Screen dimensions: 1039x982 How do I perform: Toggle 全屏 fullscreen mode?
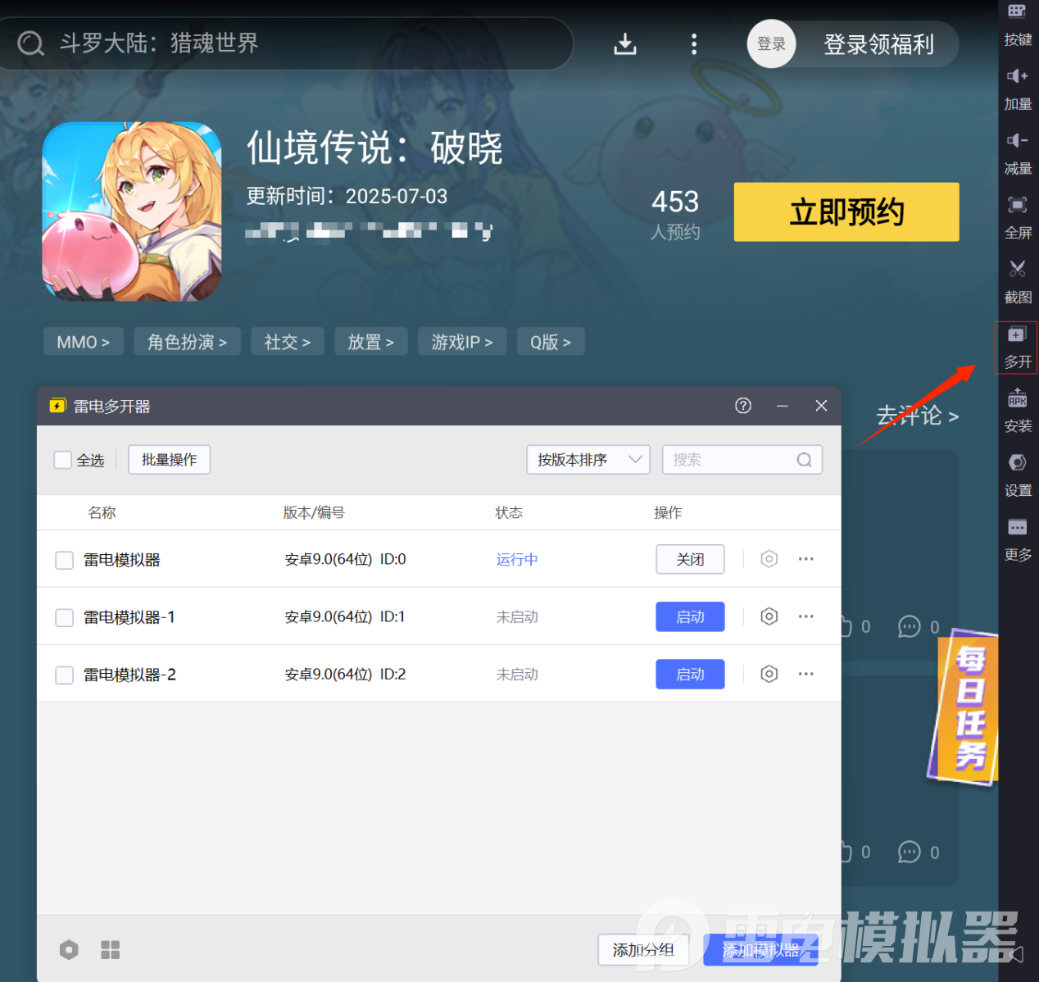pos(1018,217)
